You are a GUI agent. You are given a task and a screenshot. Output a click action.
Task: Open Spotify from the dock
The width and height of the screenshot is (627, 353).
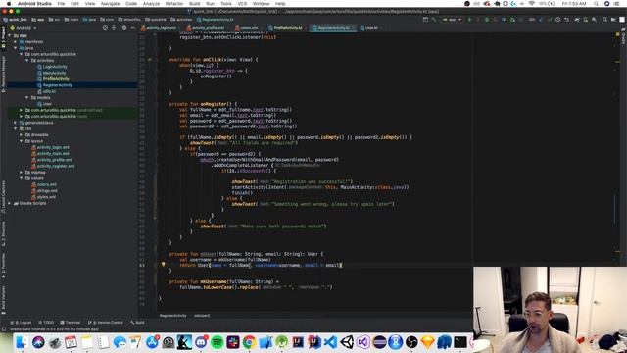point(217,342)
